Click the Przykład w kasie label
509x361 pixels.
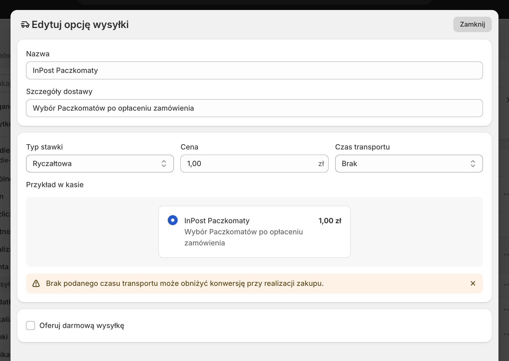tap(55, 185)
